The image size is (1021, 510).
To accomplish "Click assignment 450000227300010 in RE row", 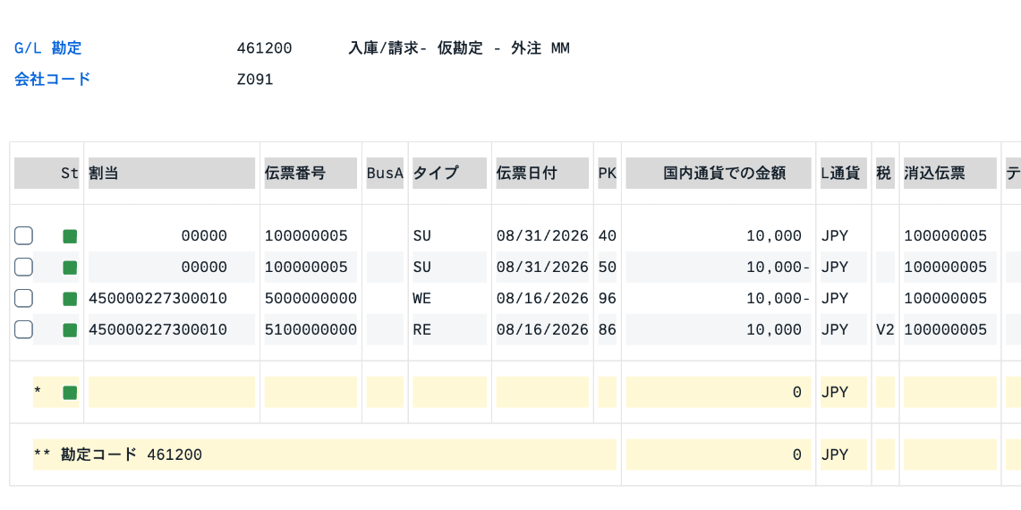I will [x=157, y=329].
